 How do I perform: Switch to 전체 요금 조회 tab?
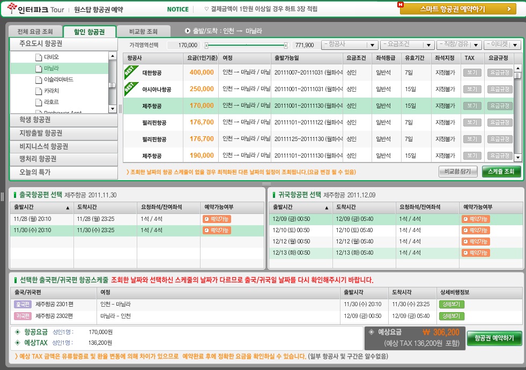35,32
